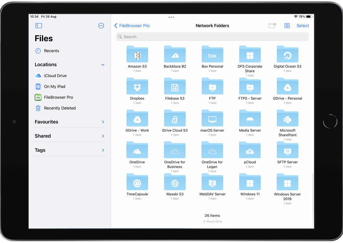Click the folder list scrollbar

point(313,194)
